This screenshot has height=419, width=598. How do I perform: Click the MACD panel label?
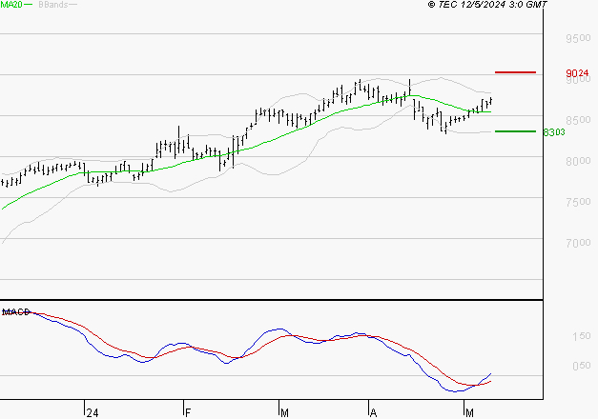[16, 312]
